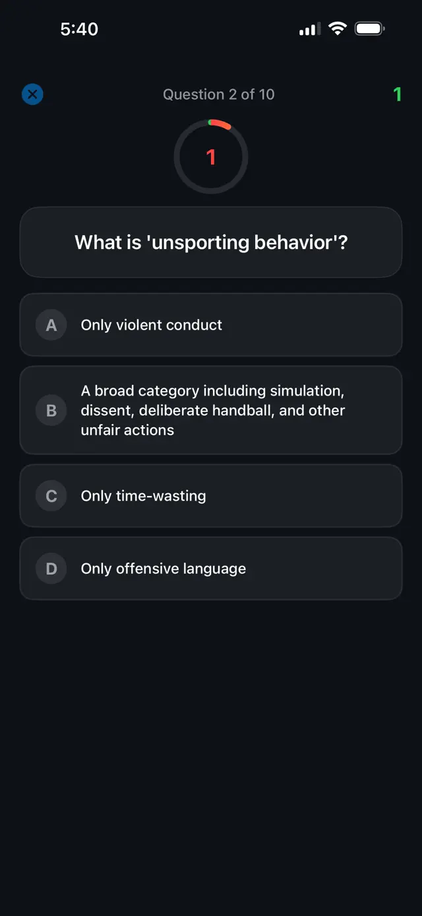Image resolution: width=422 pixels, height=916 pixels.
Task: Tap the clock showing 5:40
Action: (80, 28)
